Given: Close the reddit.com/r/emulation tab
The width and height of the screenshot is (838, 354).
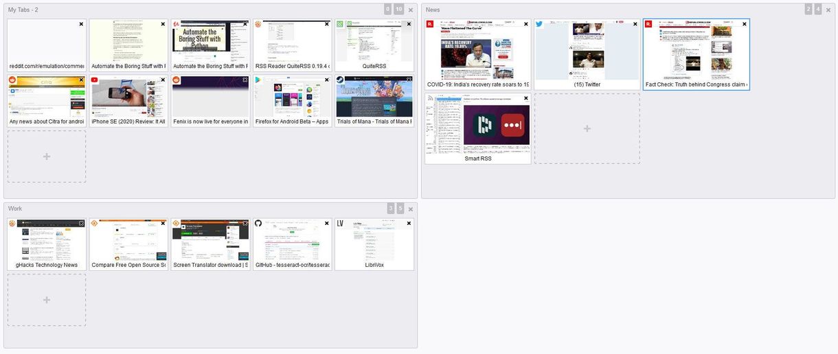Looking at the screenshot, I should [x=81, y=24].
